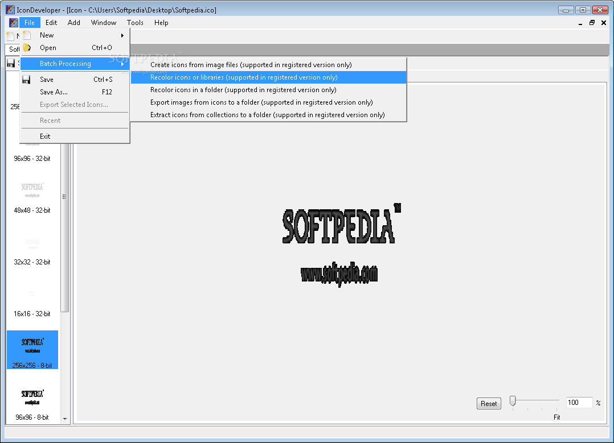Open the Edit menu
Screen dimensions: 614x443
coord(51,23)
